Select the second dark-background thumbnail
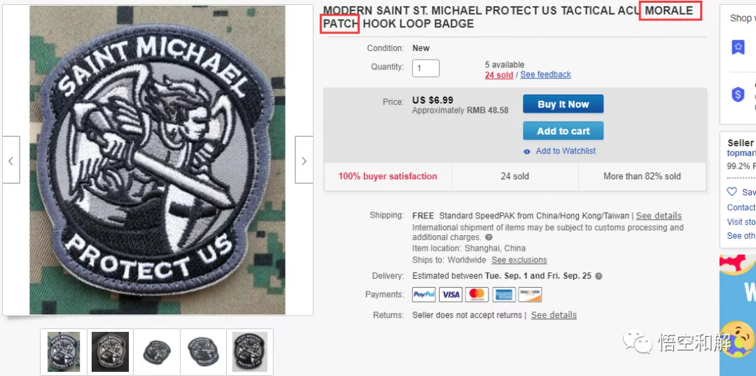The width and height of the screenshot is (756, 376). (x=111, y=351)
